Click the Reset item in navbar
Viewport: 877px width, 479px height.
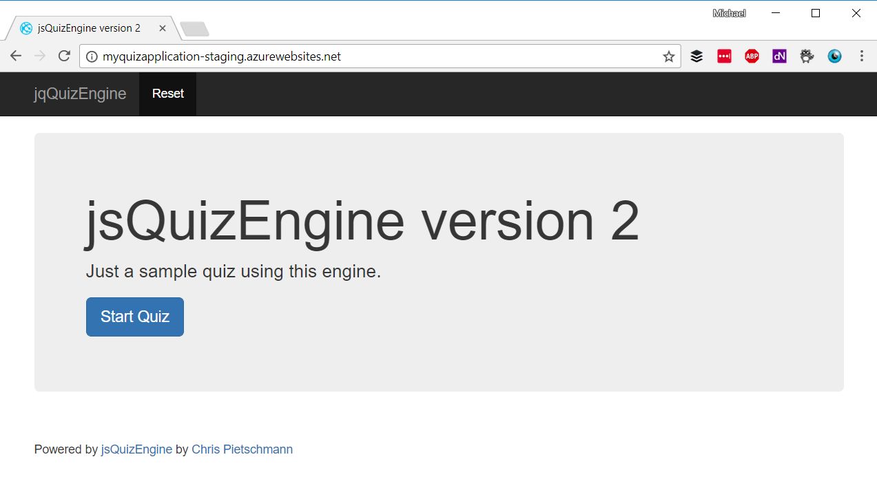pyautogui.click(x=168, y=94)
